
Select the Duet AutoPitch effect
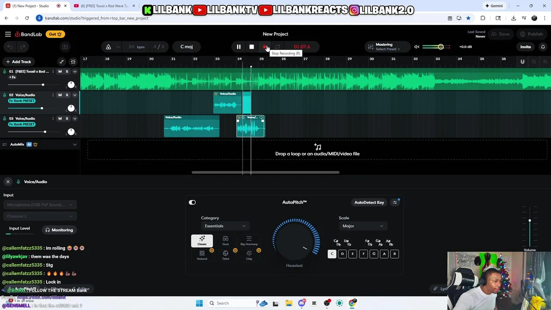coord(226,241)
